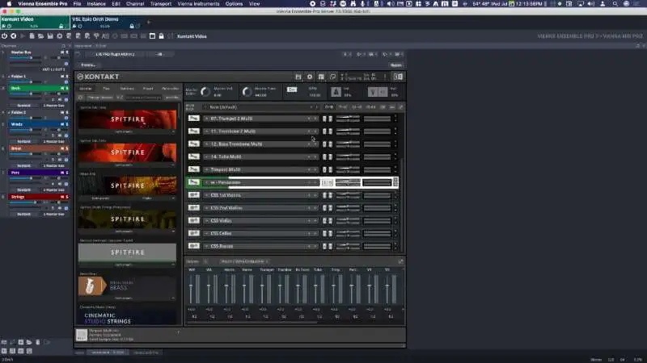Collapse Folder 1 in the channel list
The image size is (647, 363).
(9, 77)
